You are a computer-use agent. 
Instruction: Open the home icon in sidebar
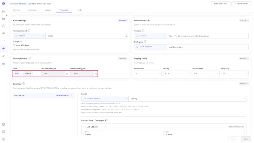pos(3,11)
